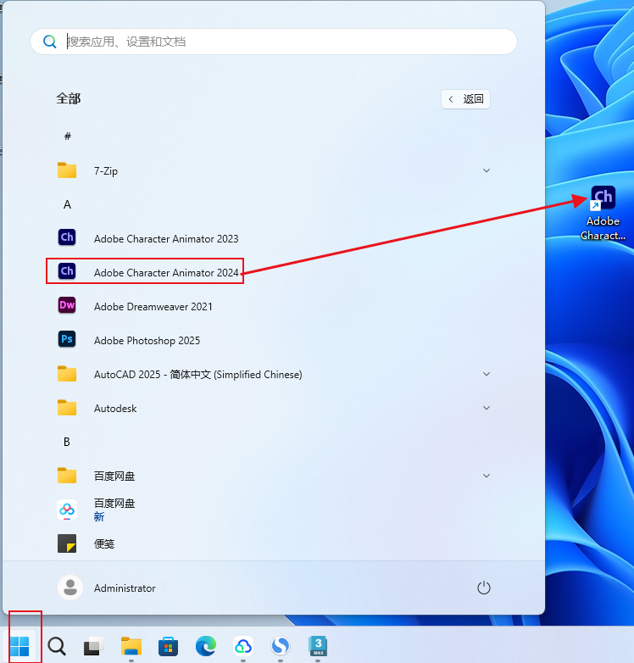Viewport: 634px width, 663px height.
Task: Open Adobe Character Animator 2023 icon
Action: [67, 237]
